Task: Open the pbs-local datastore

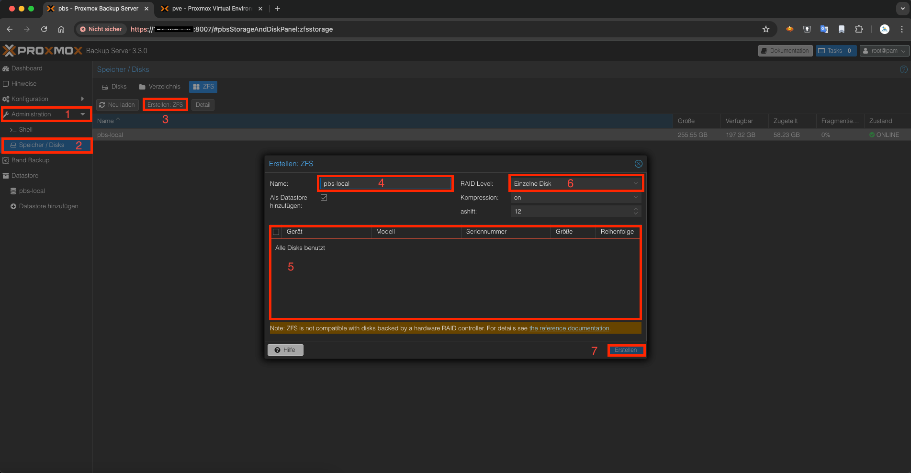Action: [32, 191]
